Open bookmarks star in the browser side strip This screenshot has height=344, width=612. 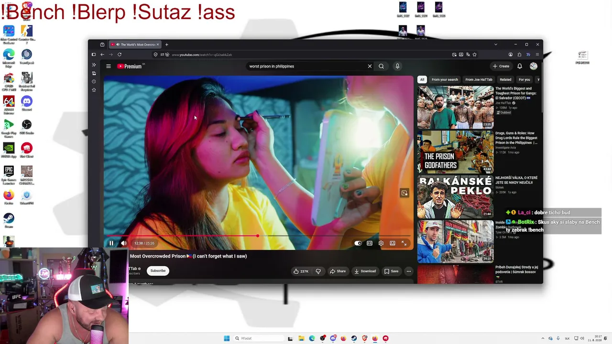pos(94,90)
